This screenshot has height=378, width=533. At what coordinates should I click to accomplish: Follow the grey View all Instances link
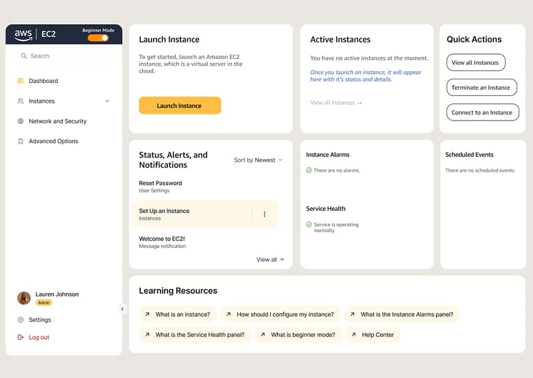pyautogui.click(x=336, y=103)
